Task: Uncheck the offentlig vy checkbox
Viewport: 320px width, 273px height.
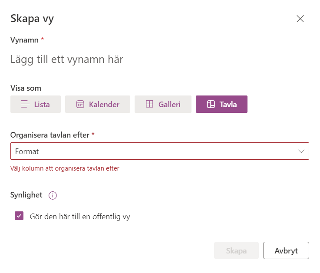Action: 19,216
